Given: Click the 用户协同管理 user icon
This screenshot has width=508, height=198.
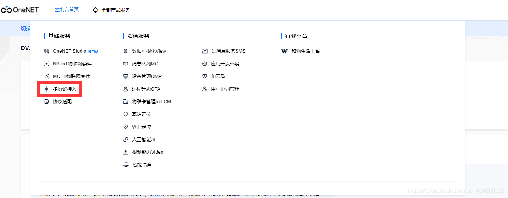Looking at the screenshot, I should point(205,89).
